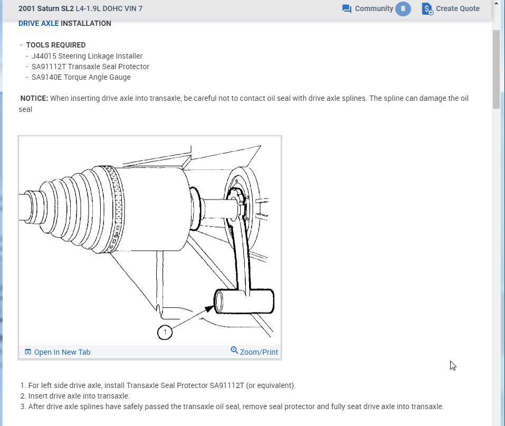Click the TOOLS REQUIRED heading
505x426 pixels.
click(x=55, y=45)
